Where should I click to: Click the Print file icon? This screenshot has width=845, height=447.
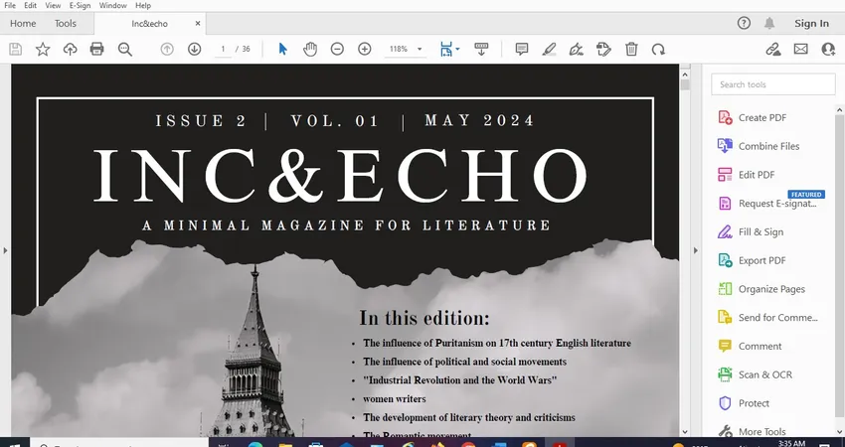[x=96, y=49]
